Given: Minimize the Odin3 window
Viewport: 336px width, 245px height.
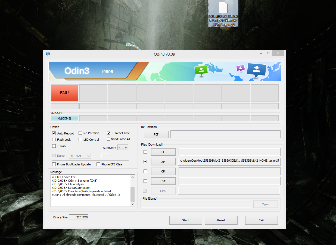Looking at the screenshot, I should (x=261, y=53).
